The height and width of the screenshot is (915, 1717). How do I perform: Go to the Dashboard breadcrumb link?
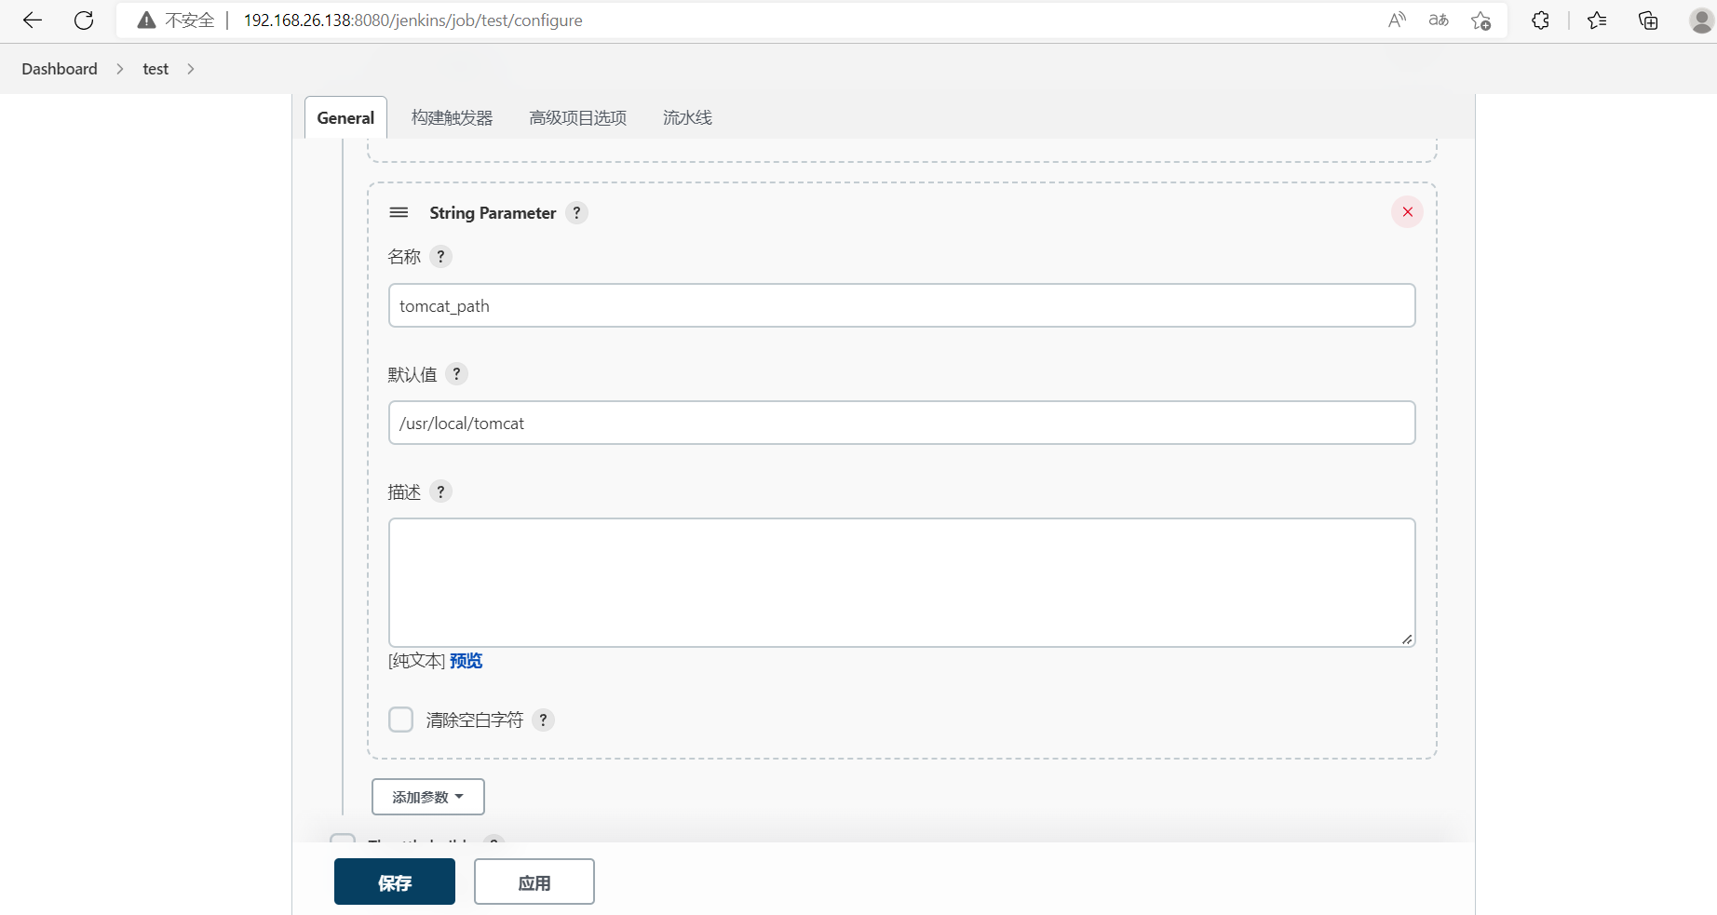click(x=60, y=69)
